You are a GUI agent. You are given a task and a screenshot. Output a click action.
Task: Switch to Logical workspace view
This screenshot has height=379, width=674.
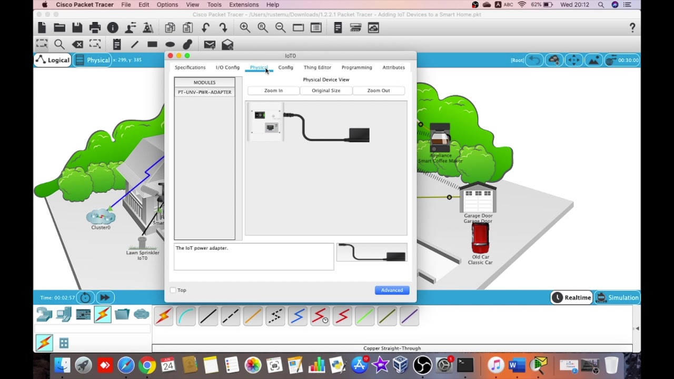coord(53,60)
